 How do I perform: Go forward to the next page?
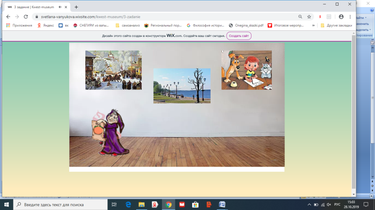(17, 16)
